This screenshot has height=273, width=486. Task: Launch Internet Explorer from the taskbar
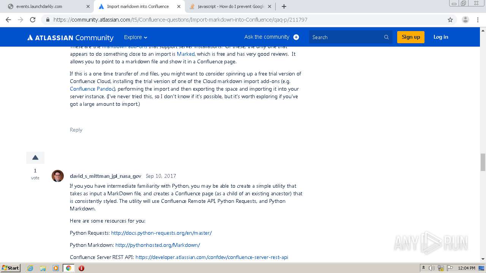coord(30,268)
